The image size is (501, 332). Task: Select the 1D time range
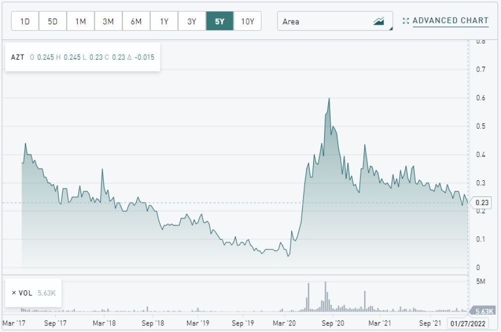(25, 22)
